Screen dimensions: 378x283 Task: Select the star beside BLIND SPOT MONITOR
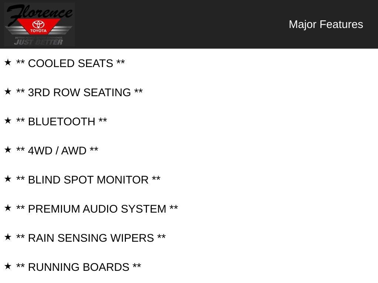pyautogui.click(x=8, y=179)
